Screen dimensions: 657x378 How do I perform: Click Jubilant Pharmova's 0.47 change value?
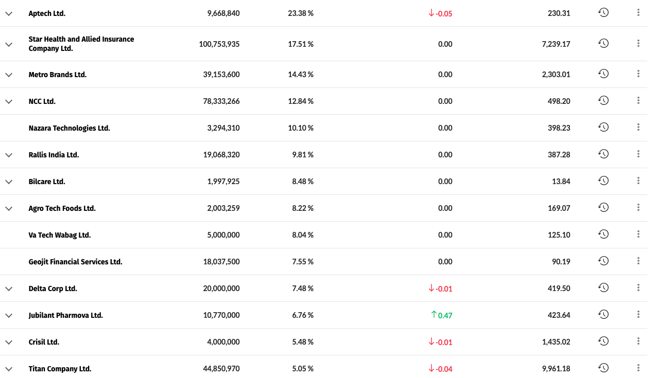[444, 315]
